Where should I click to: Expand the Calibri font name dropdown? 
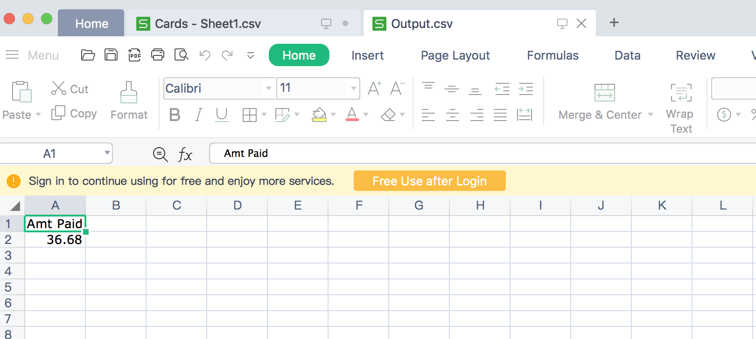269,88
